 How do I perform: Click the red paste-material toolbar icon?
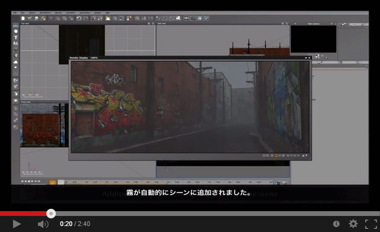click(x=93, y=18)
